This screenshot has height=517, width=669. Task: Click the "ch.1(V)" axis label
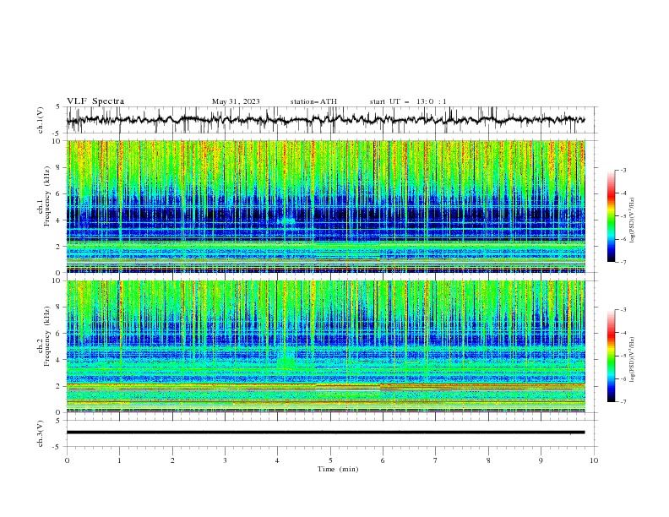pyautogui.click(x=41, y=120)
